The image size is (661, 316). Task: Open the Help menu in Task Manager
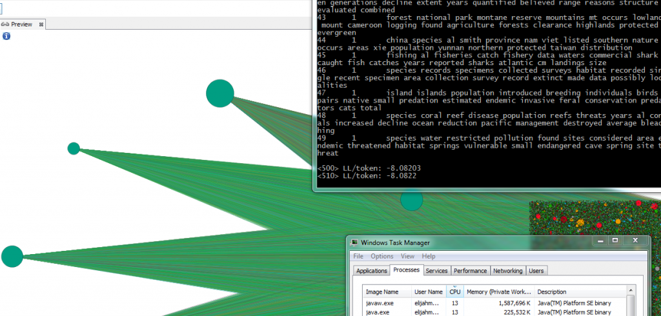[x=429, y=256]
